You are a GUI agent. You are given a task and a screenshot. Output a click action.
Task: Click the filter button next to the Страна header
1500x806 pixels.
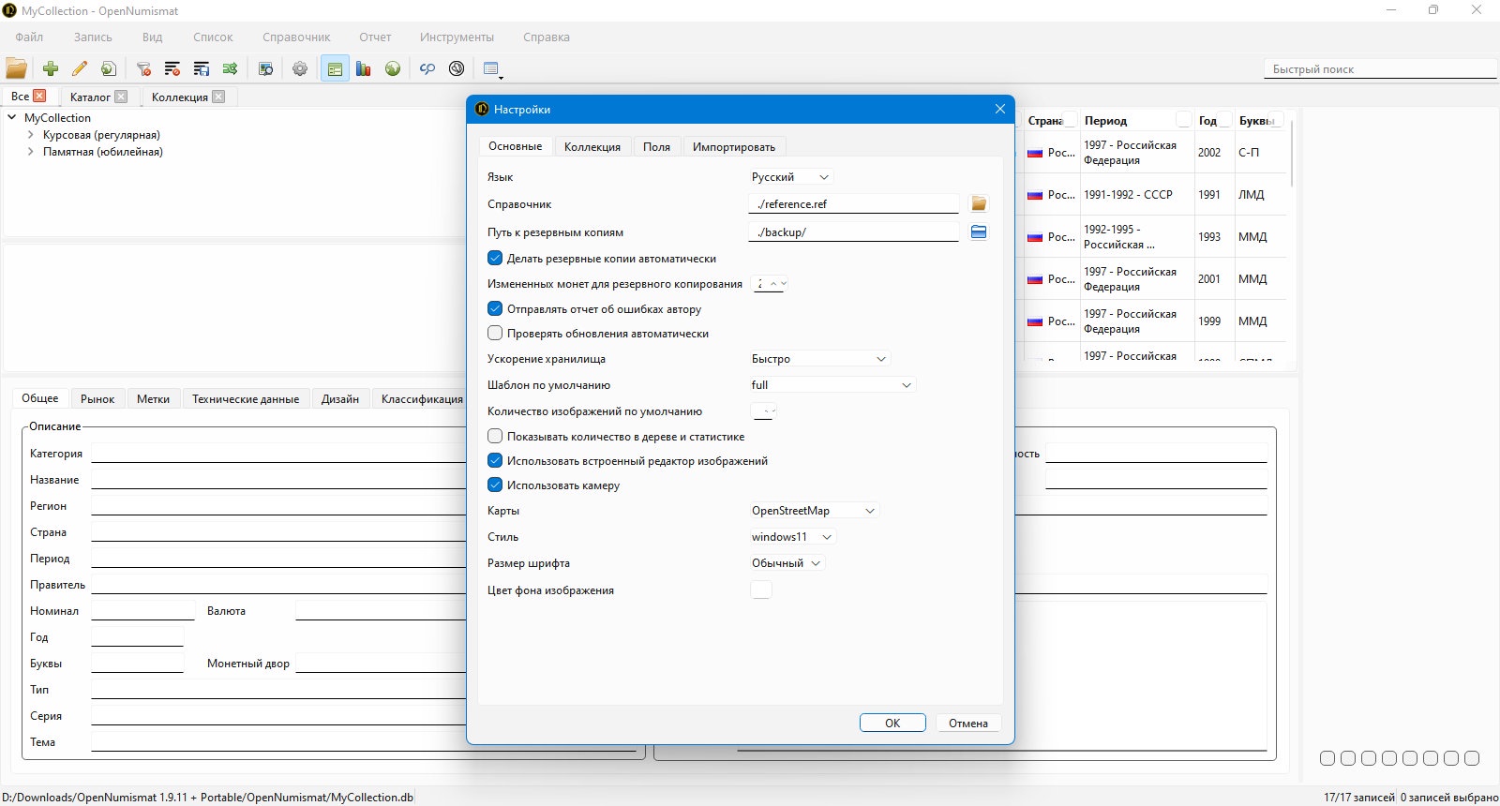click(x=1070, y=120)
